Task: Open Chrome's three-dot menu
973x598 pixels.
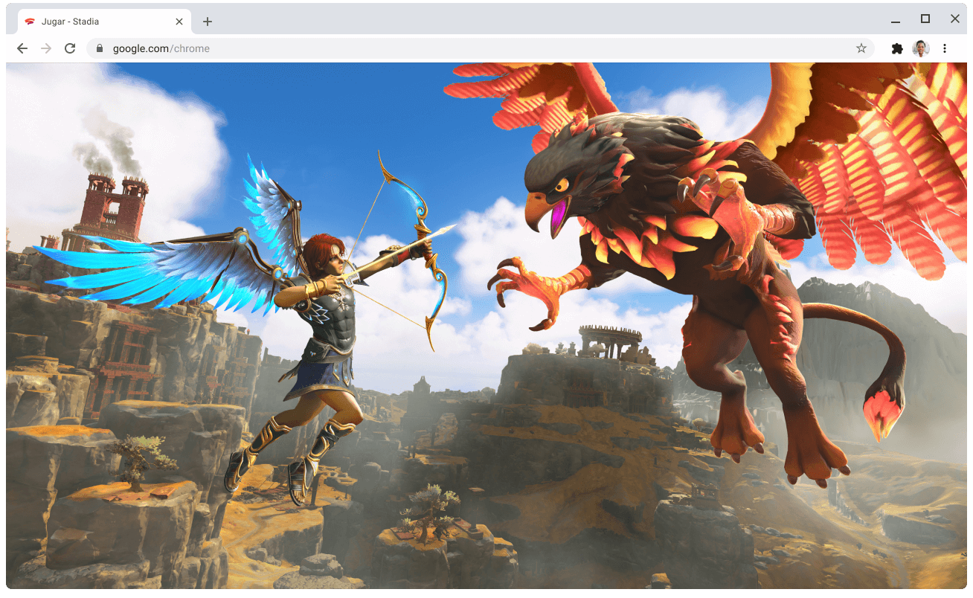Action: 945,48
